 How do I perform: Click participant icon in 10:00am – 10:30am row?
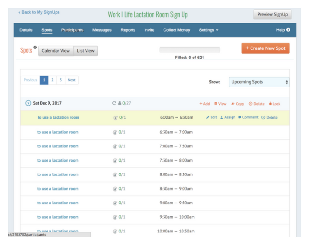point(115,232)
